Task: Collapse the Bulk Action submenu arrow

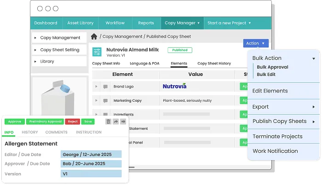Action: coord(314,58)
